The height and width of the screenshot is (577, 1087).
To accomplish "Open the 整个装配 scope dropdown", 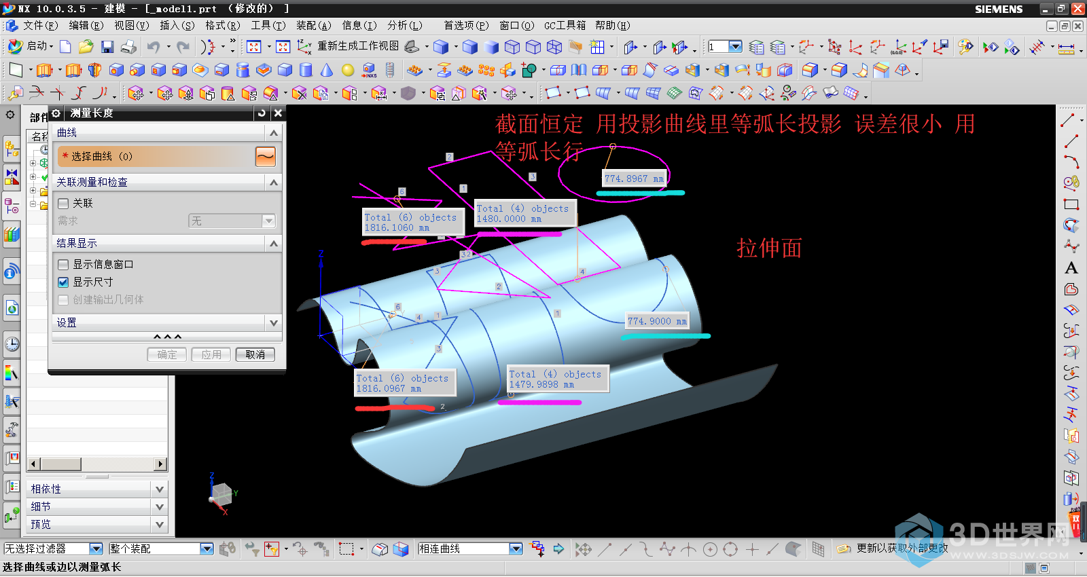I will click(207, 548).
